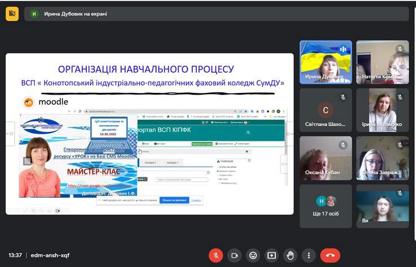The image size is (416, 267).
Task: Click the 'С' avatar of Світлана
Action: pyautogui.click(x=326, y=110)
